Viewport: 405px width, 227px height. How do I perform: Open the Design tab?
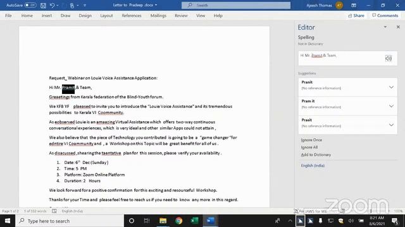(x=85, y=16)
